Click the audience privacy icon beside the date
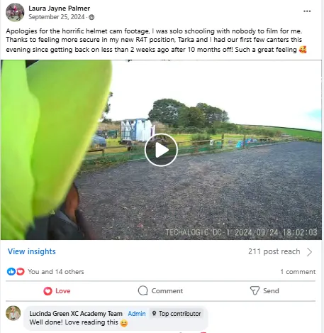This screenshot has height=333, width=324. pyautogui.click(x=91, y=17)
